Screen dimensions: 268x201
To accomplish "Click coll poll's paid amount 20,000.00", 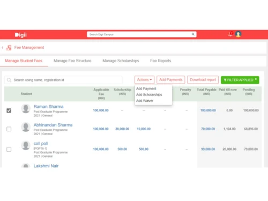I will point(229,149).
